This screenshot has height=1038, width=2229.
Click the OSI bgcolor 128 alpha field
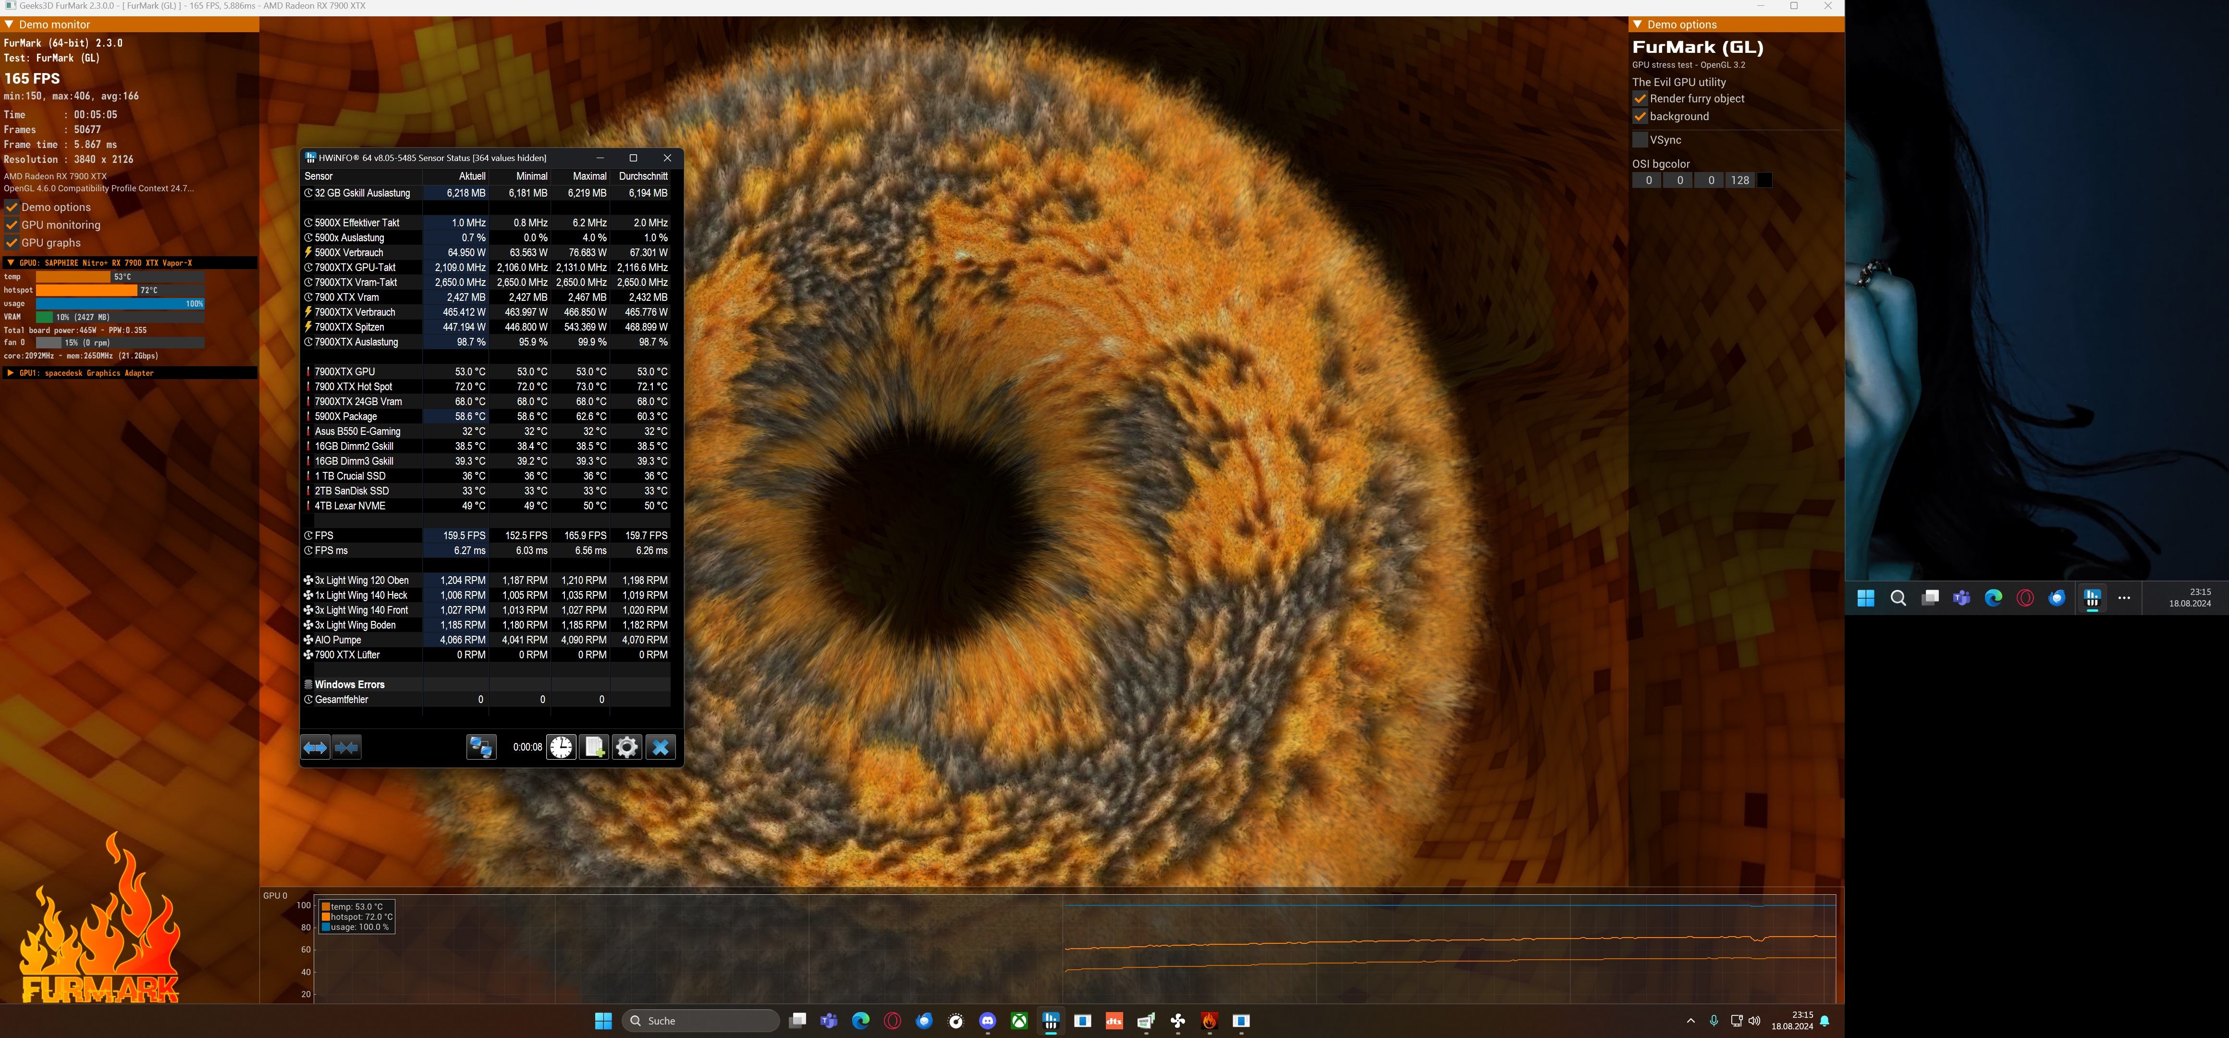click(x=1740, y=180)
